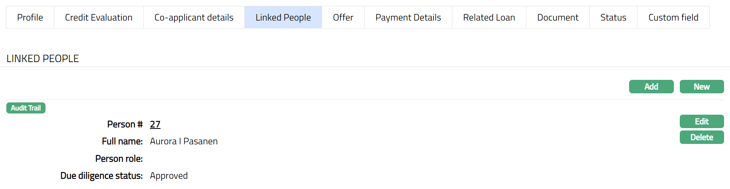Switch to Credit Evaluation tab
The image size is (730, 189).
98,17
